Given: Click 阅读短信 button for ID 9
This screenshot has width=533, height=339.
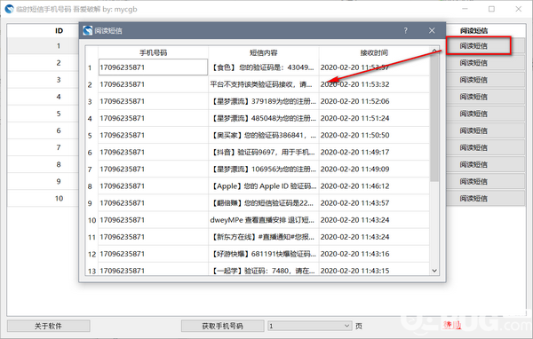Looking at the screenshot, I should 485,182.
